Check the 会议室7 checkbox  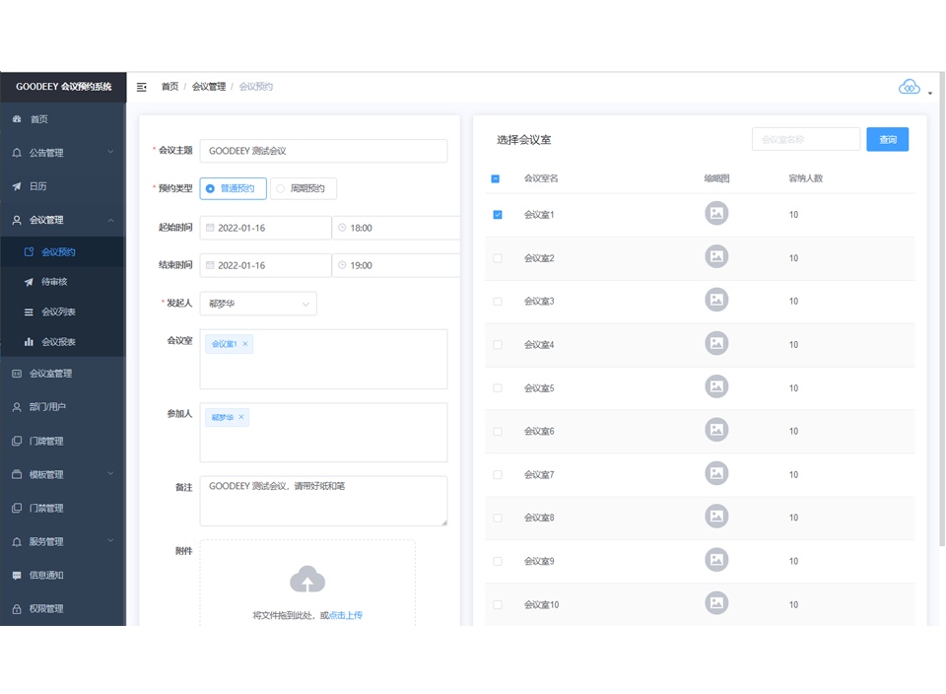pos(498,475)
